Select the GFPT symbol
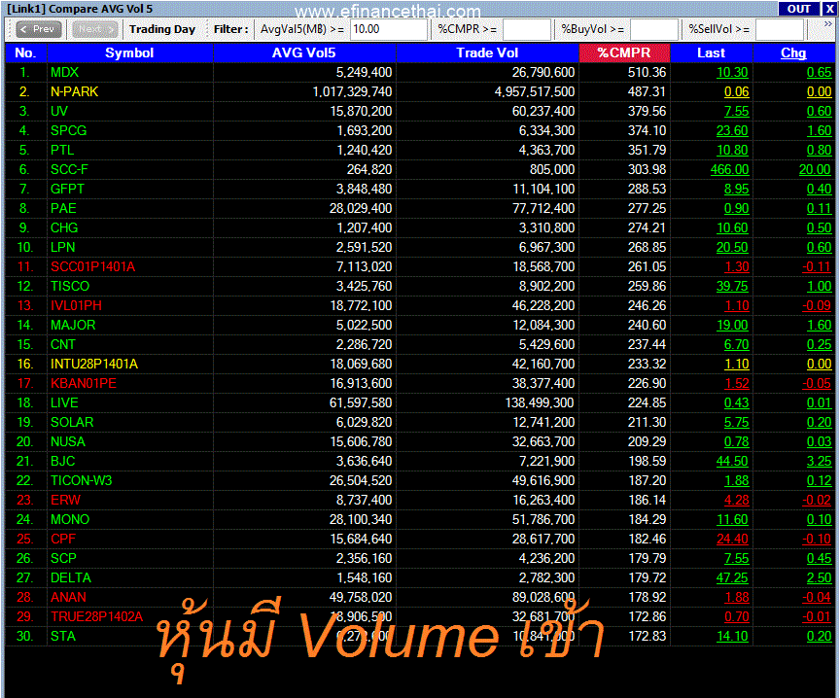Viewport: 840px width, 698px height. [x=67, y=189]
